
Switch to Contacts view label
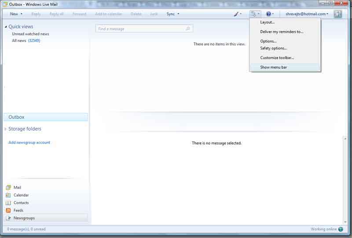[21, 202]
